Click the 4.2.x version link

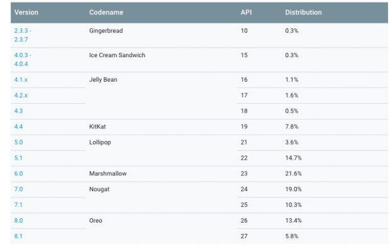click(x=21, y=96)
